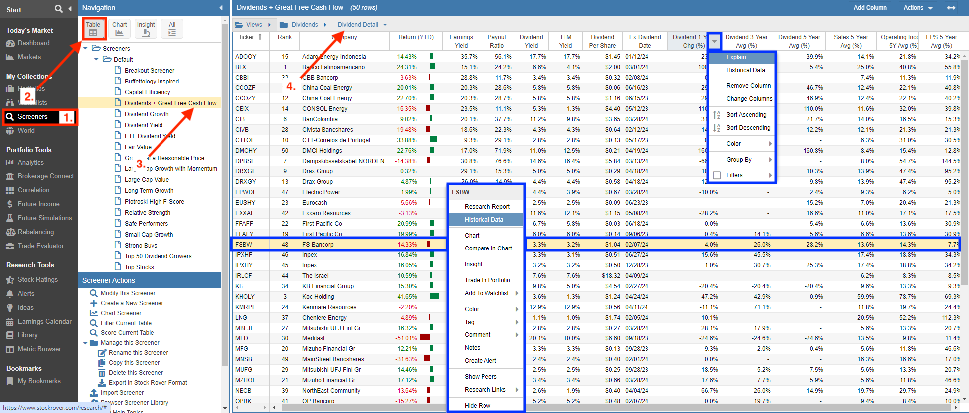969x413 pixels.
Task: Expand the Color submenu in column menu
Action: click(770, 144)
